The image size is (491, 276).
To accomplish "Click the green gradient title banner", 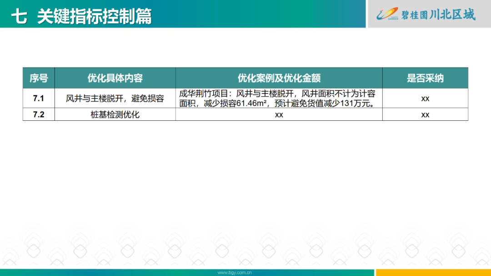I will pos(182,14).
